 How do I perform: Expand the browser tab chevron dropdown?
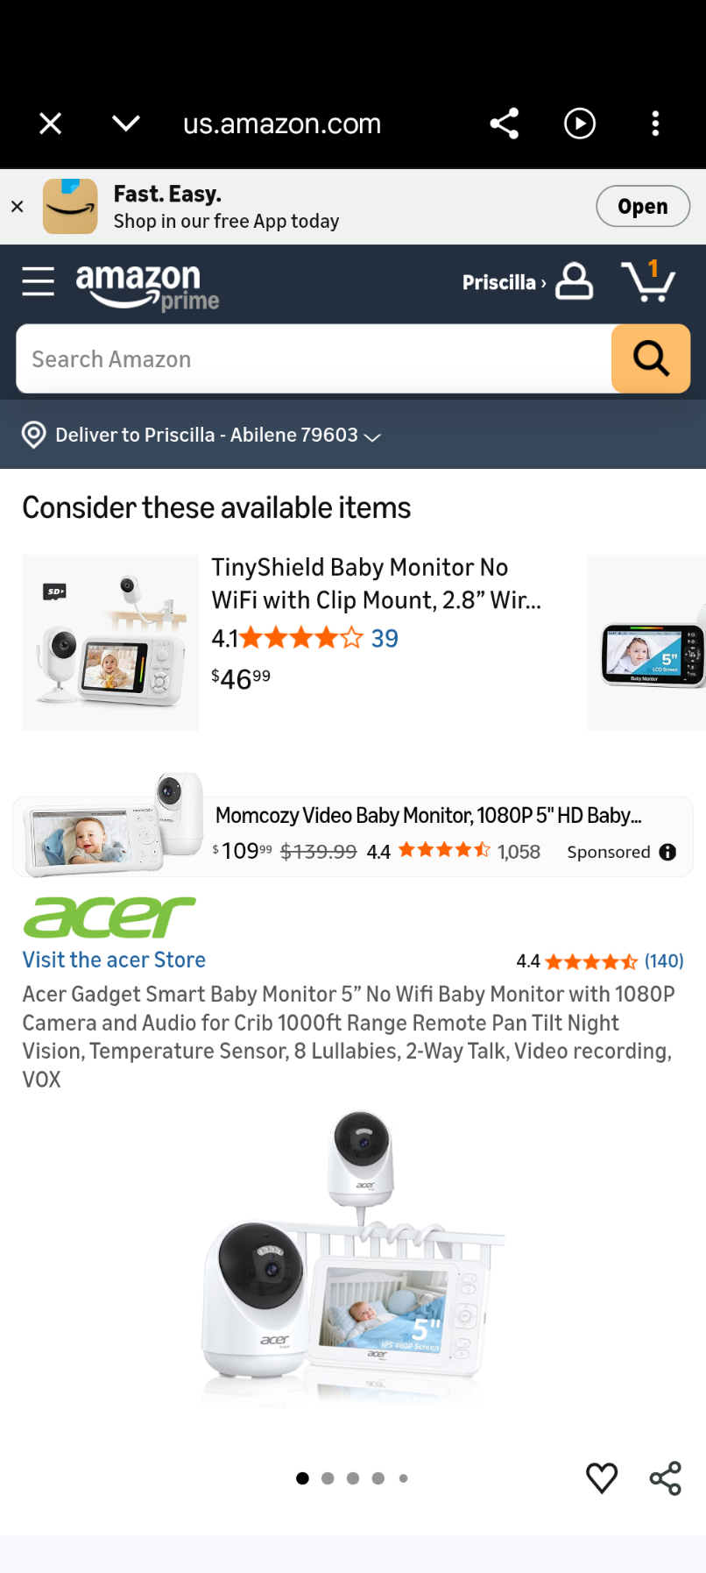[x=126, y=124]
